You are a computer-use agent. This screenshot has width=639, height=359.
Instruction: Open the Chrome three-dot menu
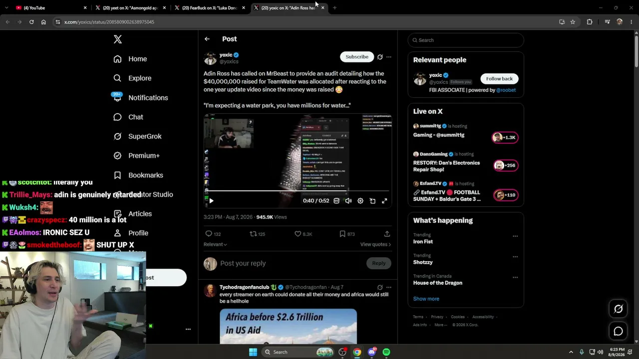pyautogui.click(x=632, y=22)
